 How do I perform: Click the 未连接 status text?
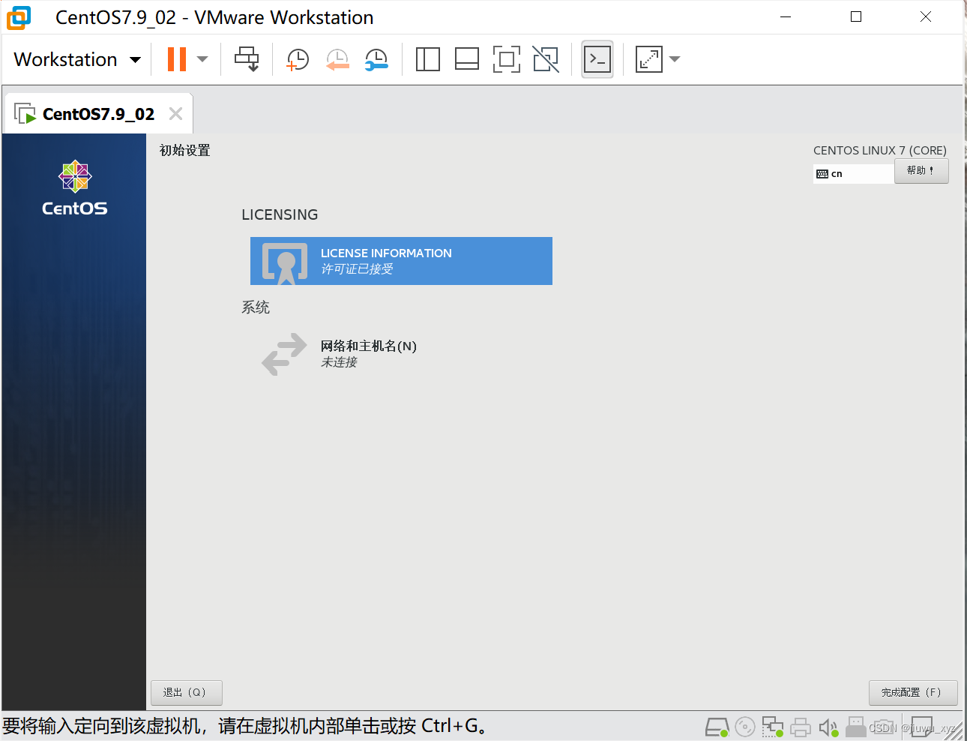[339, 362]
